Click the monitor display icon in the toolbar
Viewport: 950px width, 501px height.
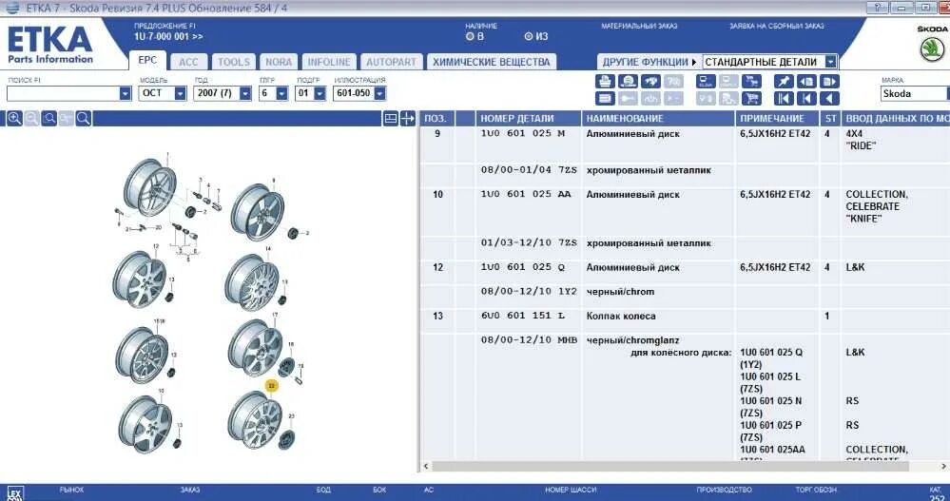click(x=706, y=81)
